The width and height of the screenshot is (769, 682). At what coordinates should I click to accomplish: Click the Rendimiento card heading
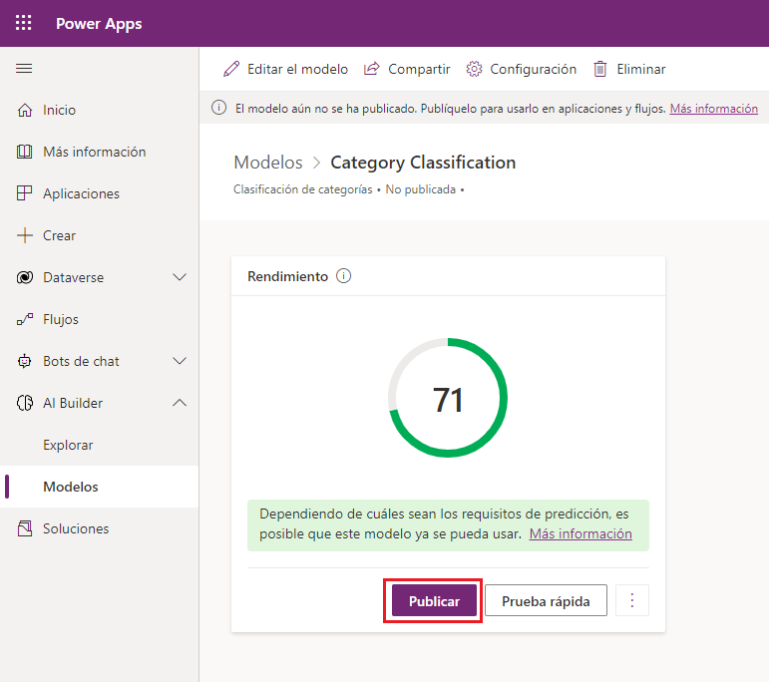tap(287, 276)
